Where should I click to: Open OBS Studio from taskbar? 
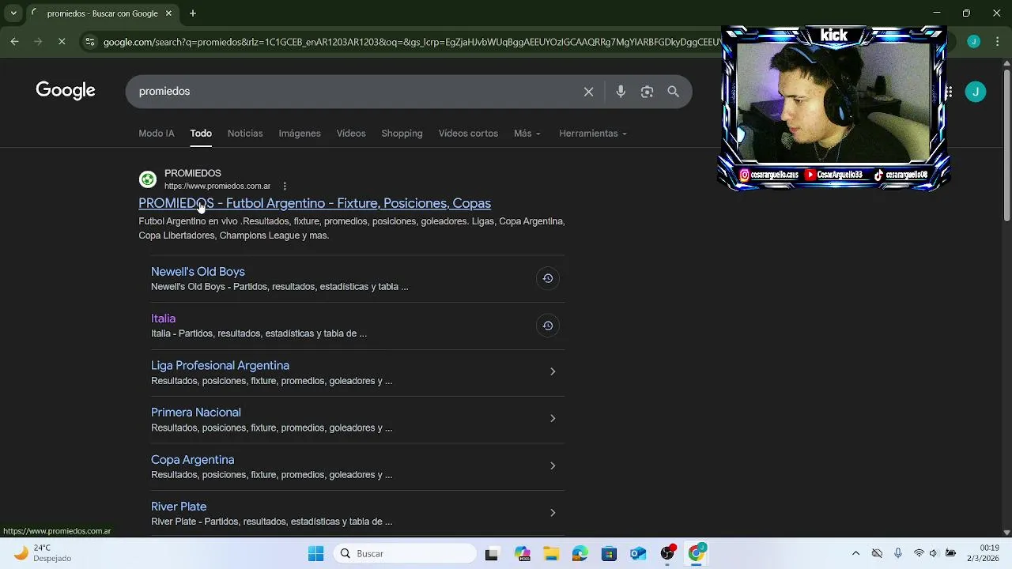[667, 553]
